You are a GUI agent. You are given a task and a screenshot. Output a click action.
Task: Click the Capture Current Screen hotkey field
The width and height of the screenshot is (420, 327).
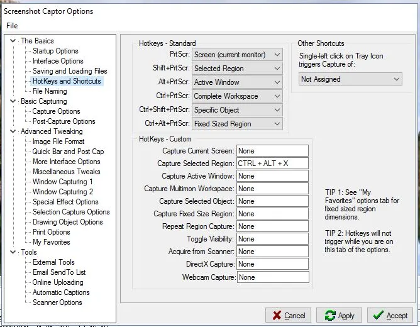[x=272, y=151]
